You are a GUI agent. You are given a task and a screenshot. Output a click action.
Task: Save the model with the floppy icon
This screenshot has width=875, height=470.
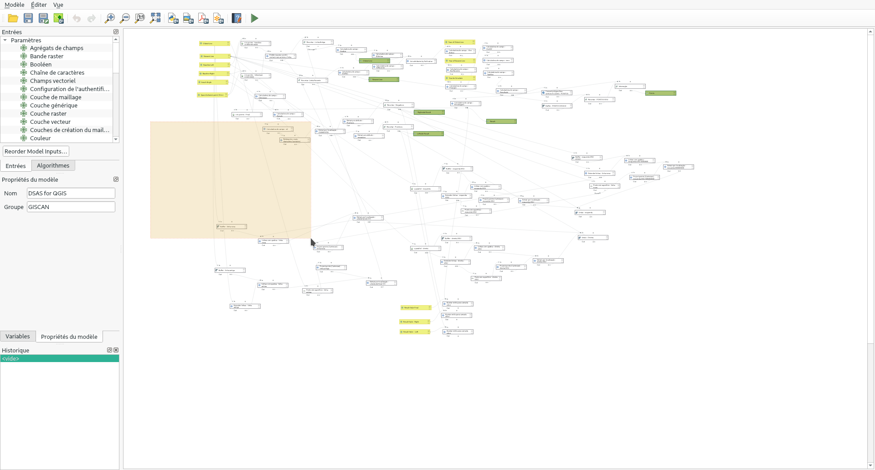28,18
